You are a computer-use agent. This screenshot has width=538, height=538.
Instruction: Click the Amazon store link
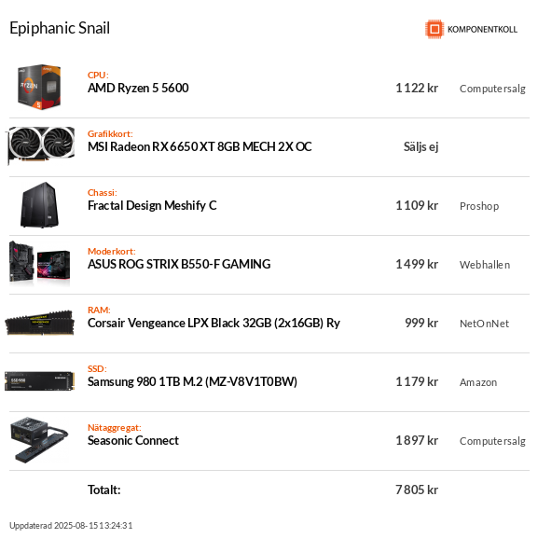point(478,382)
